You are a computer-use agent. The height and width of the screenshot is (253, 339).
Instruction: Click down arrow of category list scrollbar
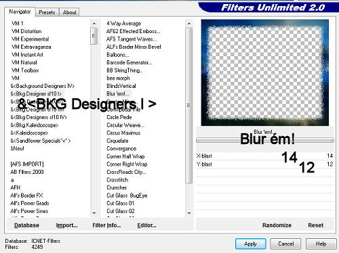point(94,213)
